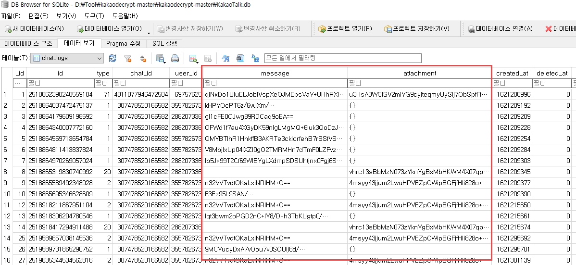The width and height of the screenshot is (576, 265).
Task: Click Open Project (프로젝트 열기) button
Action: tap(345, 29)
